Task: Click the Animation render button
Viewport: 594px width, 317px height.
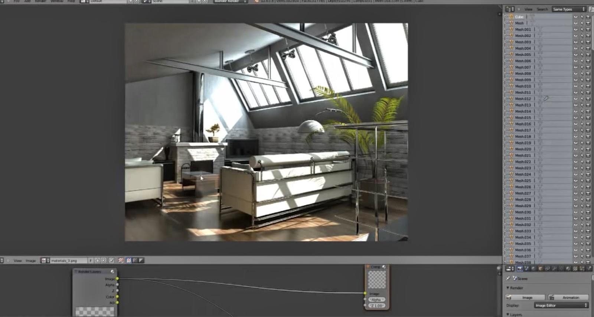Action: pyautogui.click(x=568, y=297)
